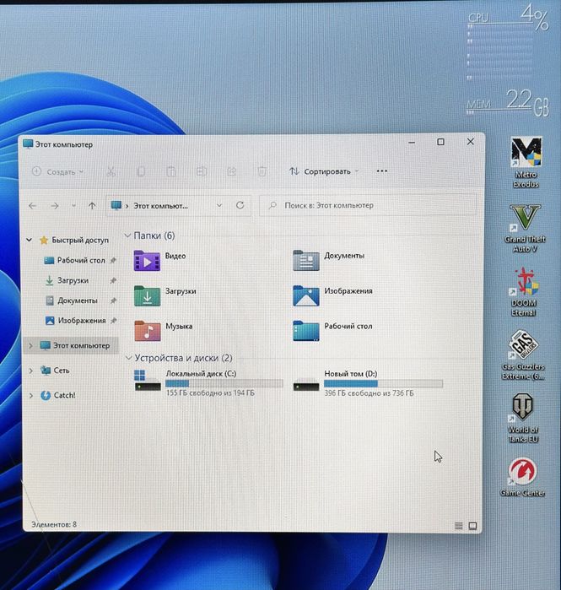The height and width of the screenshot is (590, 561).
Task: Select Новый том (D:) drive
Action: (x=369, y=382)
